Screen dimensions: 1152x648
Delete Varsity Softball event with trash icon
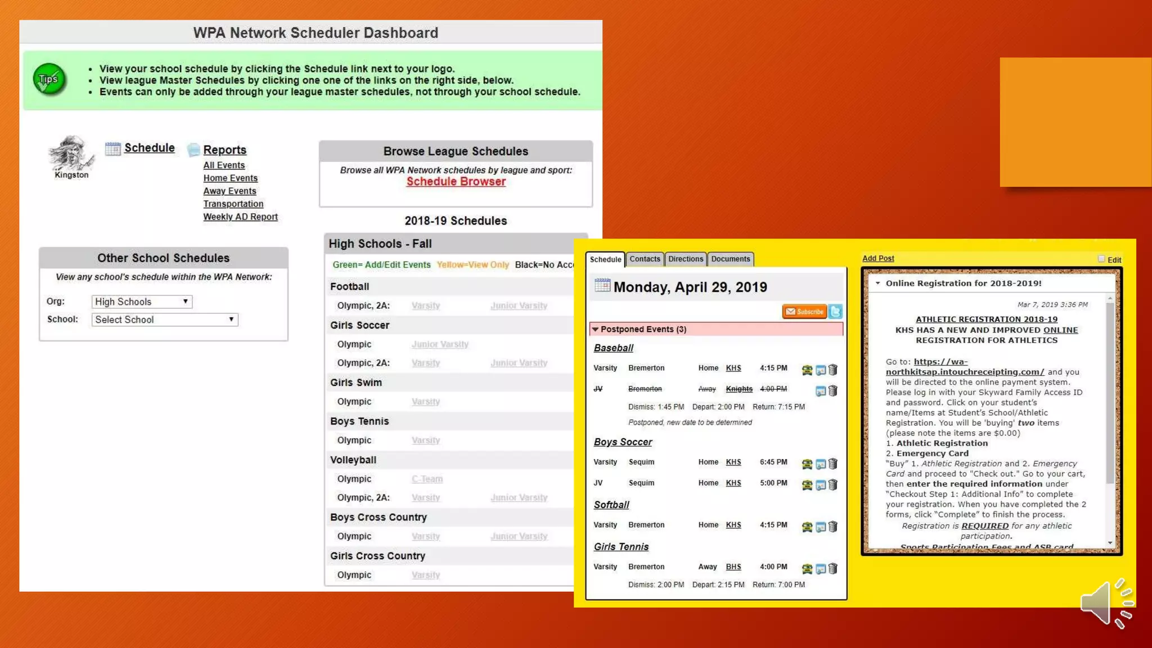pos(833,527)
